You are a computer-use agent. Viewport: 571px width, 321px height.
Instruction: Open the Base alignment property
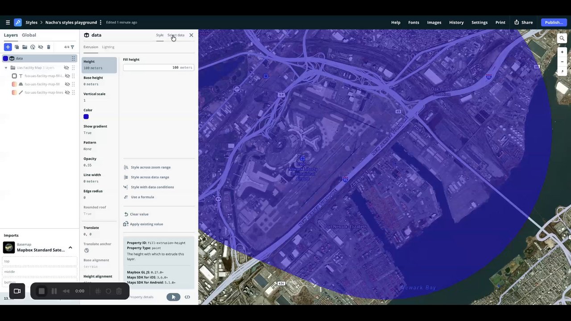[99, 263]
